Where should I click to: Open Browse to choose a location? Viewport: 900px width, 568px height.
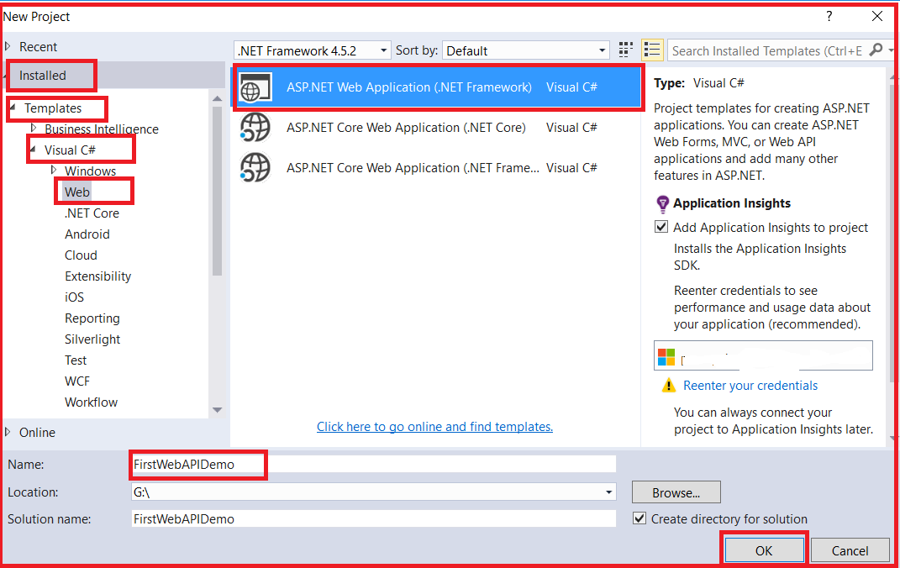(676, 492)
